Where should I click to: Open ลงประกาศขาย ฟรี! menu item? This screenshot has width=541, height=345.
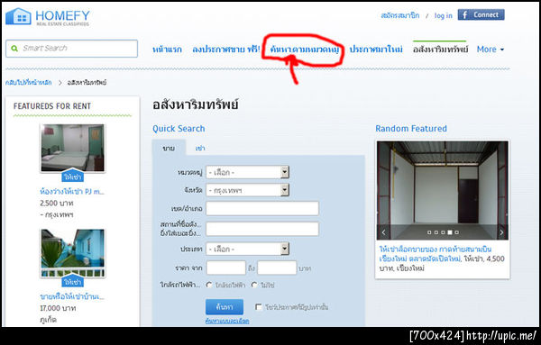click(226, 50)
